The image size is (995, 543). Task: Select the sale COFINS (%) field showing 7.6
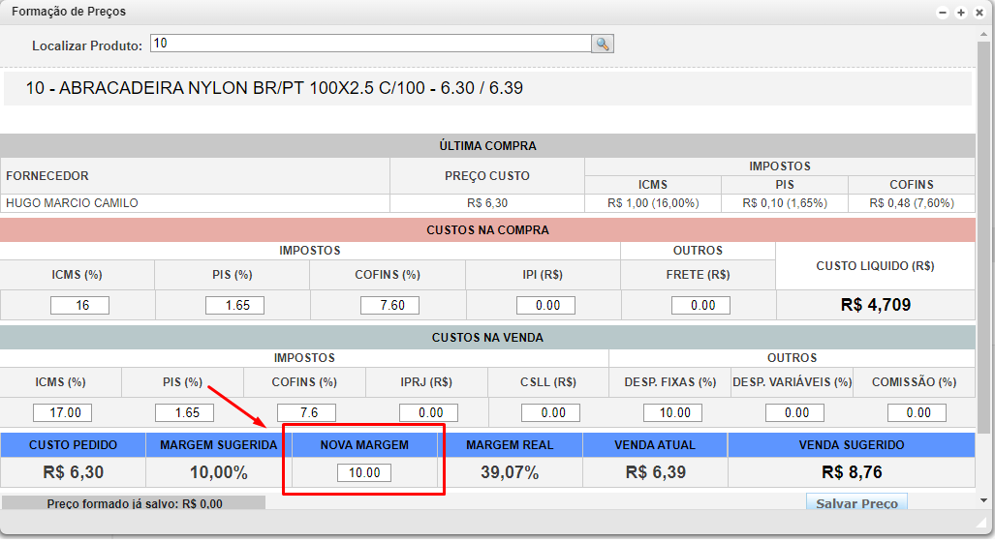click(x=306, y=412)
